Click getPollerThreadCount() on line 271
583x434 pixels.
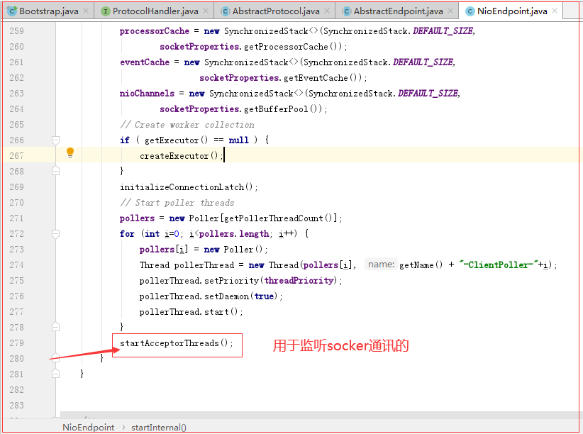coord(280,218)
